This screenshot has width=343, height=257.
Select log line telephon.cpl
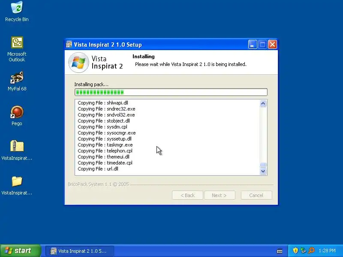(105, 151)
